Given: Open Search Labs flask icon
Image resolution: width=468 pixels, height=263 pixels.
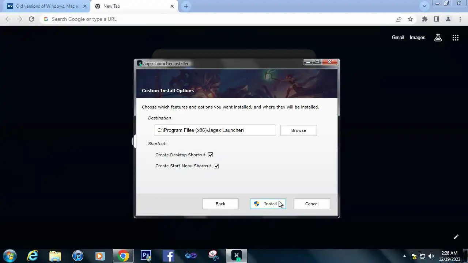Looking at the screenshot, I should click(438, 37).
